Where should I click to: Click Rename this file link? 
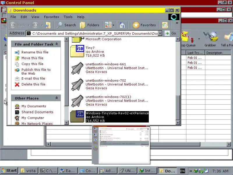pos(35,52)
